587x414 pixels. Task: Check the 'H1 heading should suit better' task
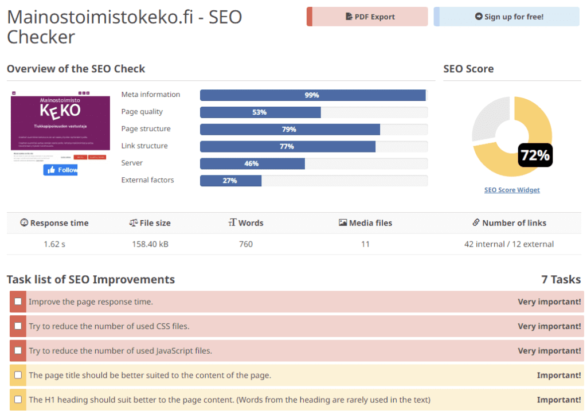point(18,400)
